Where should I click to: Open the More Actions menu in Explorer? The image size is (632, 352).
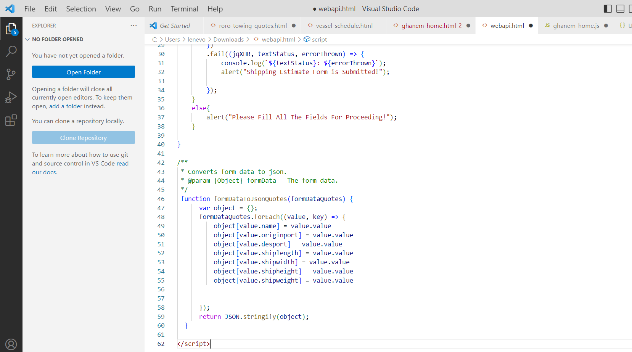point(133,25)
